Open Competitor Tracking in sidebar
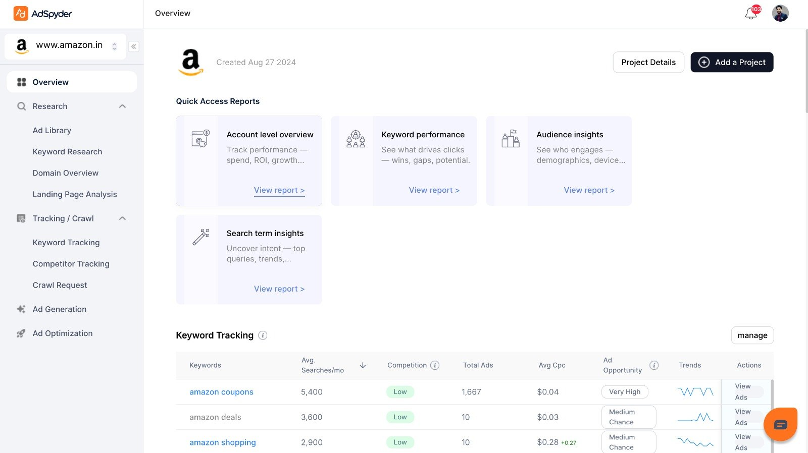Screen dimensions: 808x453 [71, 264]
